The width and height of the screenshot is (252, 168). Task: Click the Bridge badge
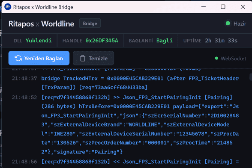(x=90, y=24)
